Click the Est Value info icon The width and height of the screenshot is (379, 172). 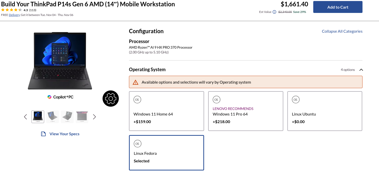pos(274,12)
